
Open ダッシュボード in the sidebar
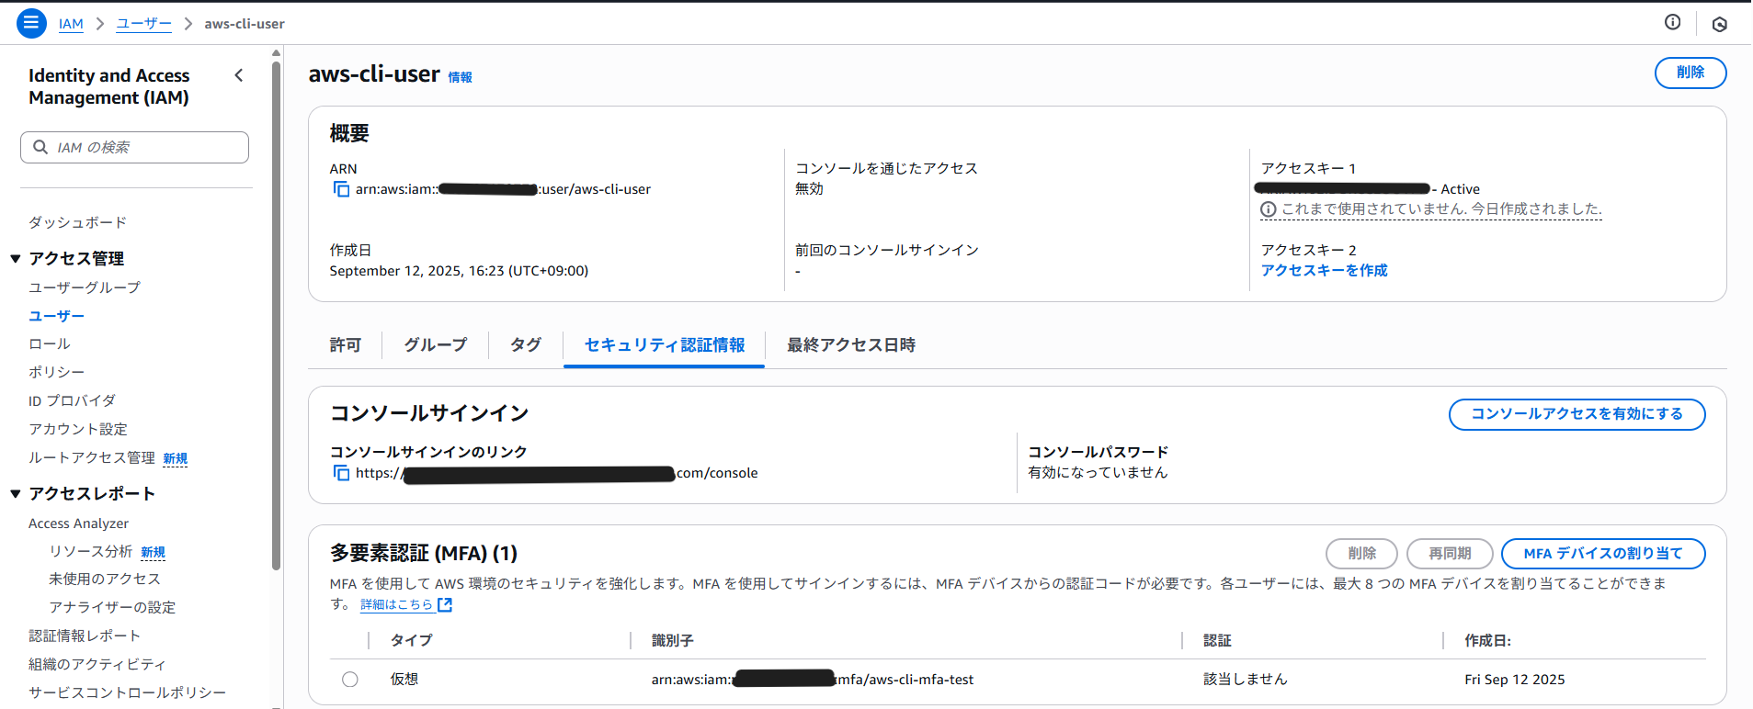[78, 222]
